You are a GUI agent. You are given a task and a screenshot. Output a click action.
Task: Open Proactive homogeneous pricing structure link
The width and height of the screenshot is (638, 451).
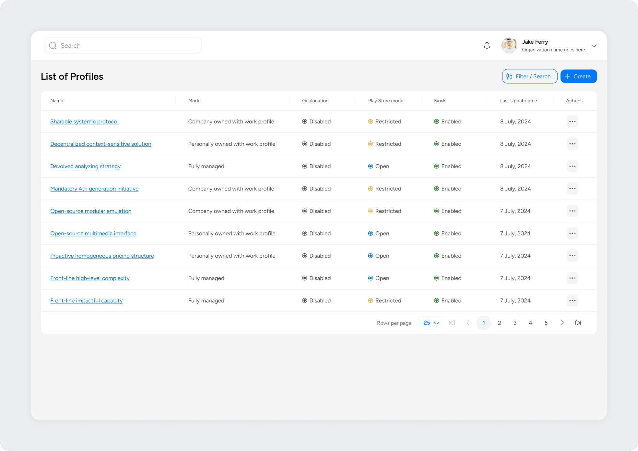pos(102,256)
